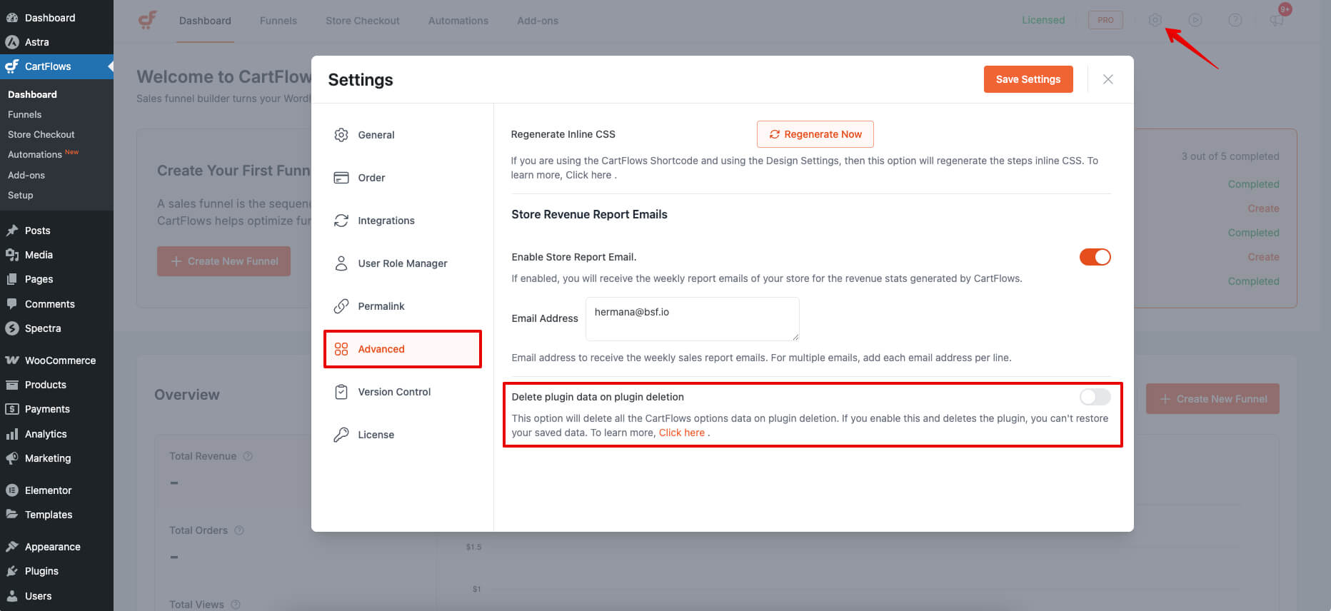Click Appearance brush icon in sidebar
The image size is (1331, 611).
click(x=12, y=547)
